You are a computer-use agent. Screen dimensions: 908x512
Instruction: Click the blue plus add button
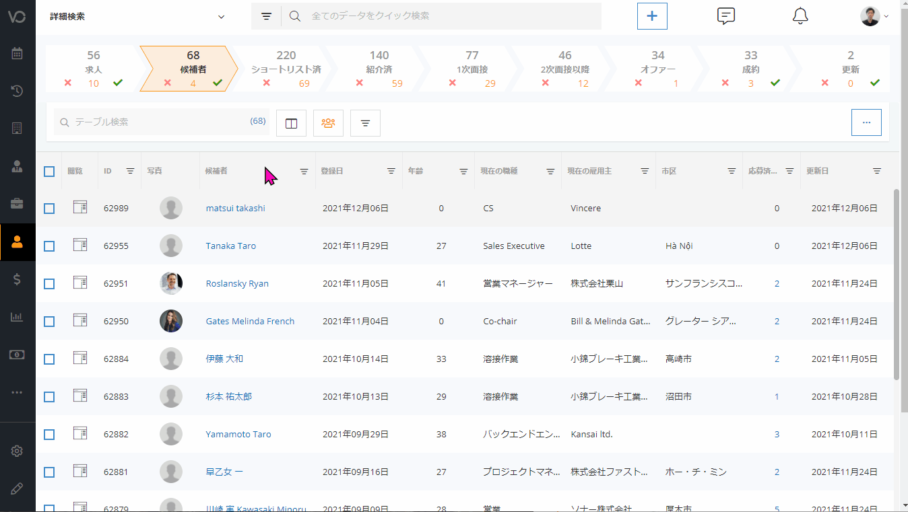point(652,16)
